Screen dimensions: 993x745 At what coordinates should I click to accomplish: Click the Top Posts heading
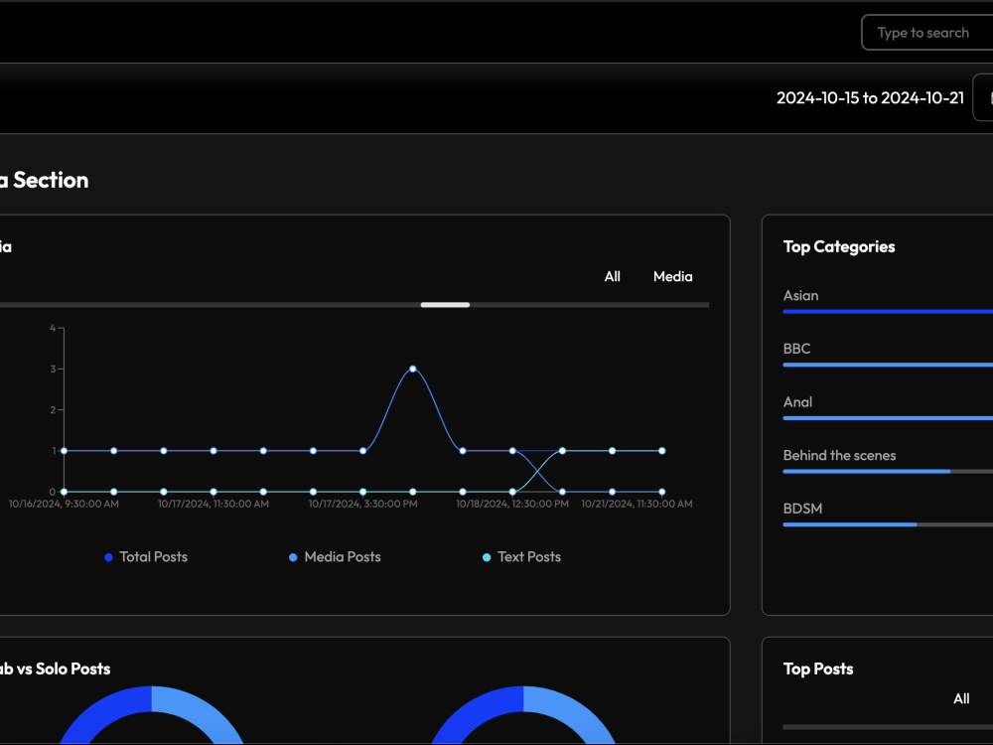click(x=817, y=669)
